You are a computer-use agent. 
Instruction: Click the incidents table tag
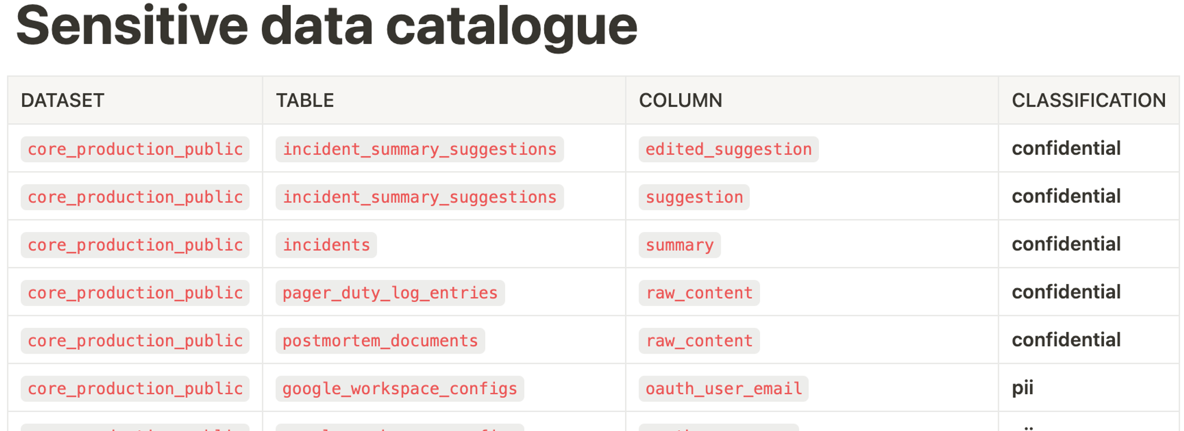(x=326, y=245)
